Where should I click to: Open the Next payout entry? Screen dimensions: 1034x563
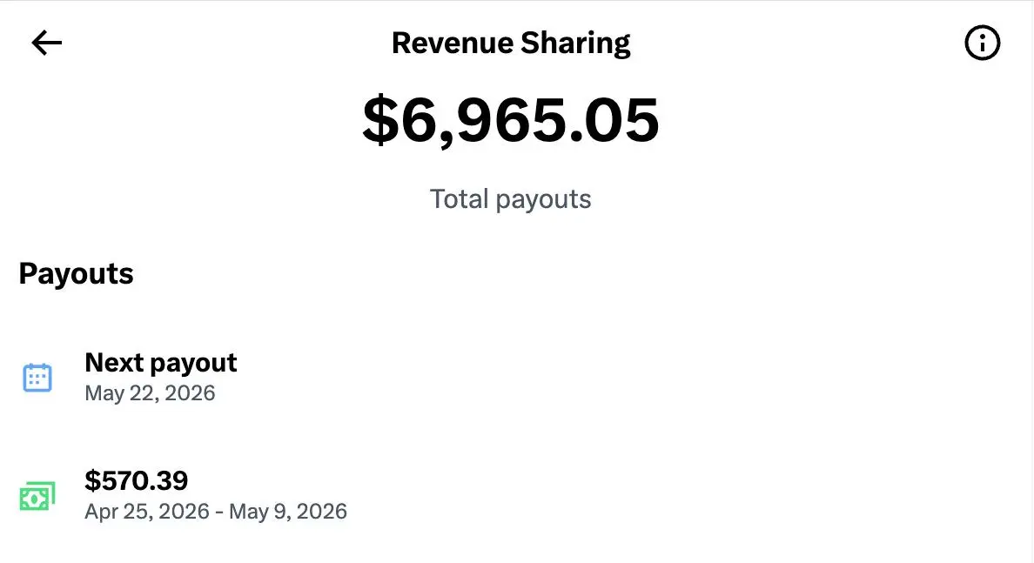tap(517, 377)
